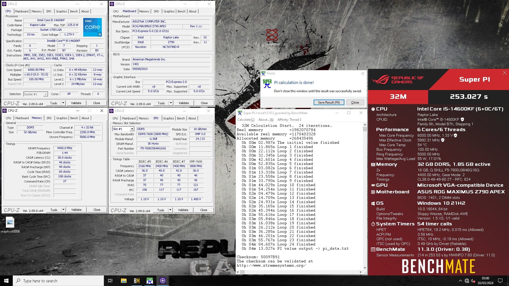Image resolution: width=509 pixels, height=286 pixels.
Task: Click the ROG Republic of Gamers logo
Action: 398,80
